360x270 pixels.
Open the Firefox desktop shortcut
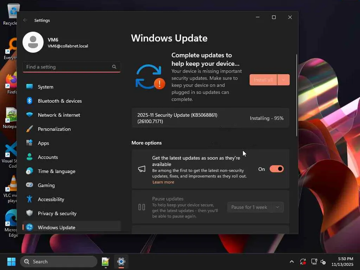pyautogui.click(x=10, y=83)
